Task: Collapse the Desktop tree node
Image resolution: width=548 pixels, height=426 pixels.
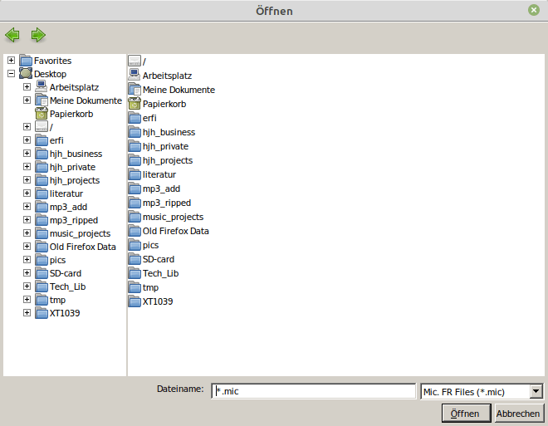Action: pos(11,74)
